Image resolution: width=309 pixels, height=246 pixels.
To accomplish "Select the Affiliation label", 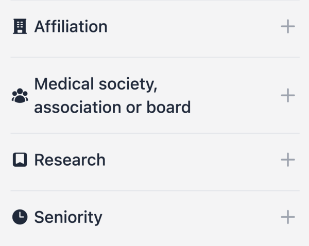I will (x=71, y=27).
